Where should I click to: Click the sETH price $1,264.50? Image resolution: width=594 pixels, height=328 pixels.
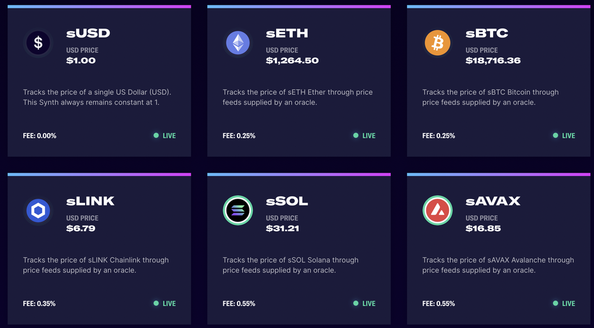click(x=292, y=60)
